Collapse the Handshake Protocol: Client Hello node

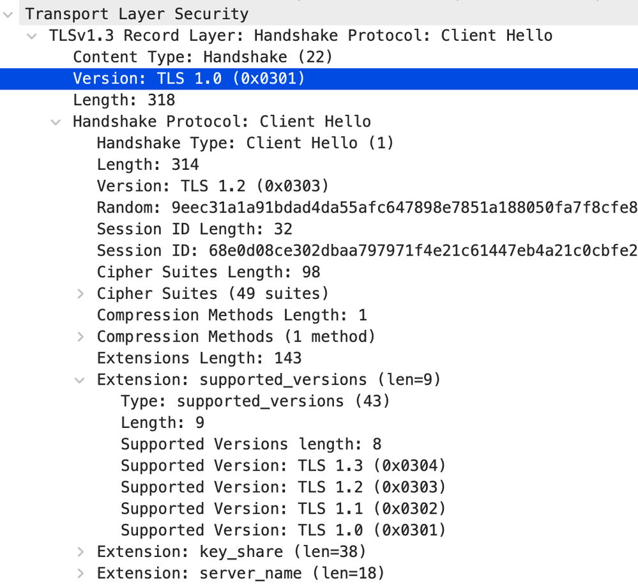point(55,121)
